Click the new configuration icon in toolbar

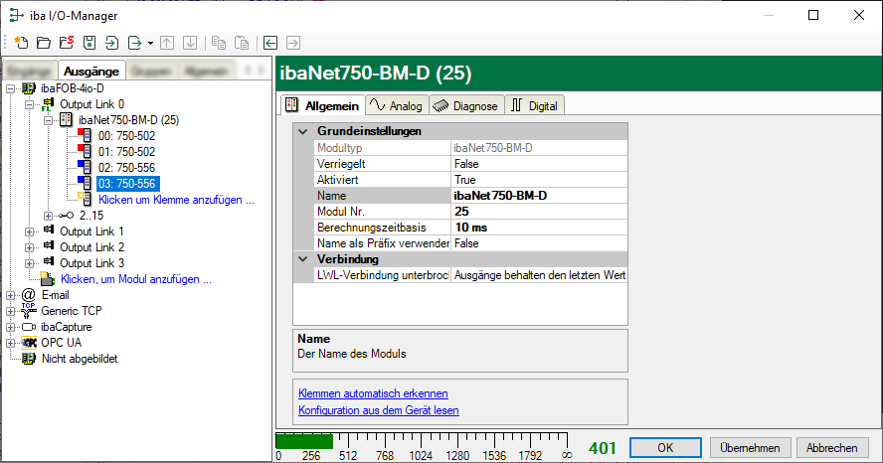pos(21,43)
